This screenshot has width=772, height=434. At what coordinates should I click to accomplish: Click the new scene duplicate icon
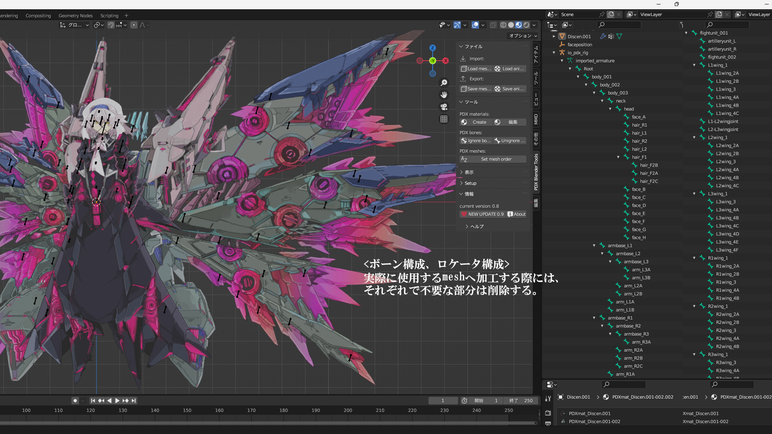tap(611, 14)
